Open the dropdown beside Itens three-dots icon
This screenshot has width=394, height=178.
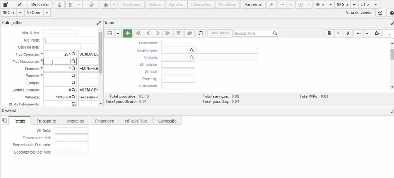[367, 33]
